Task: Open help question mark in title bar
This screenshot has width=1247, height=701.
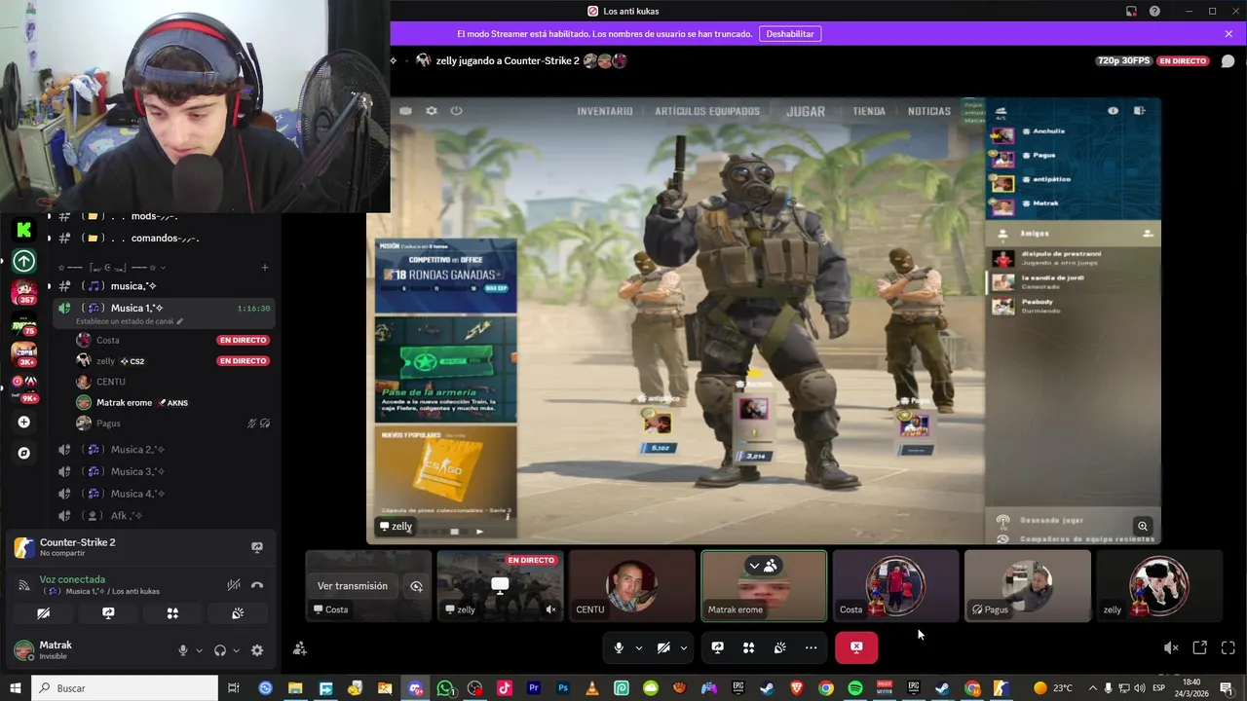Action: (x=1154, y=12)
